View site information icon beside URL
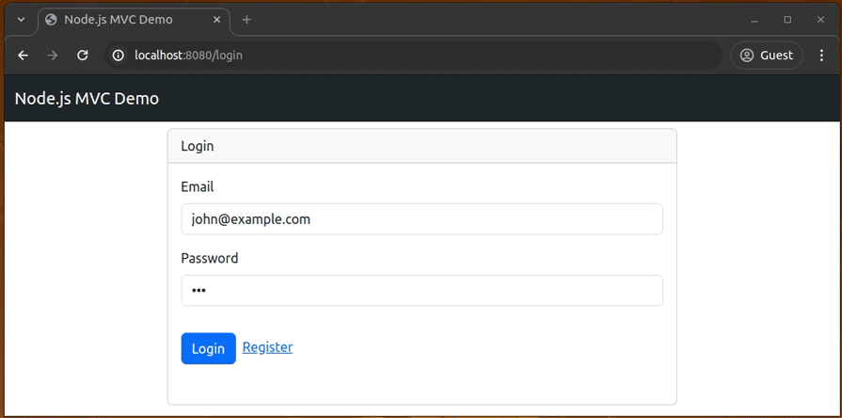This screenshot has height=418, width=842. [x=119, y=56]
